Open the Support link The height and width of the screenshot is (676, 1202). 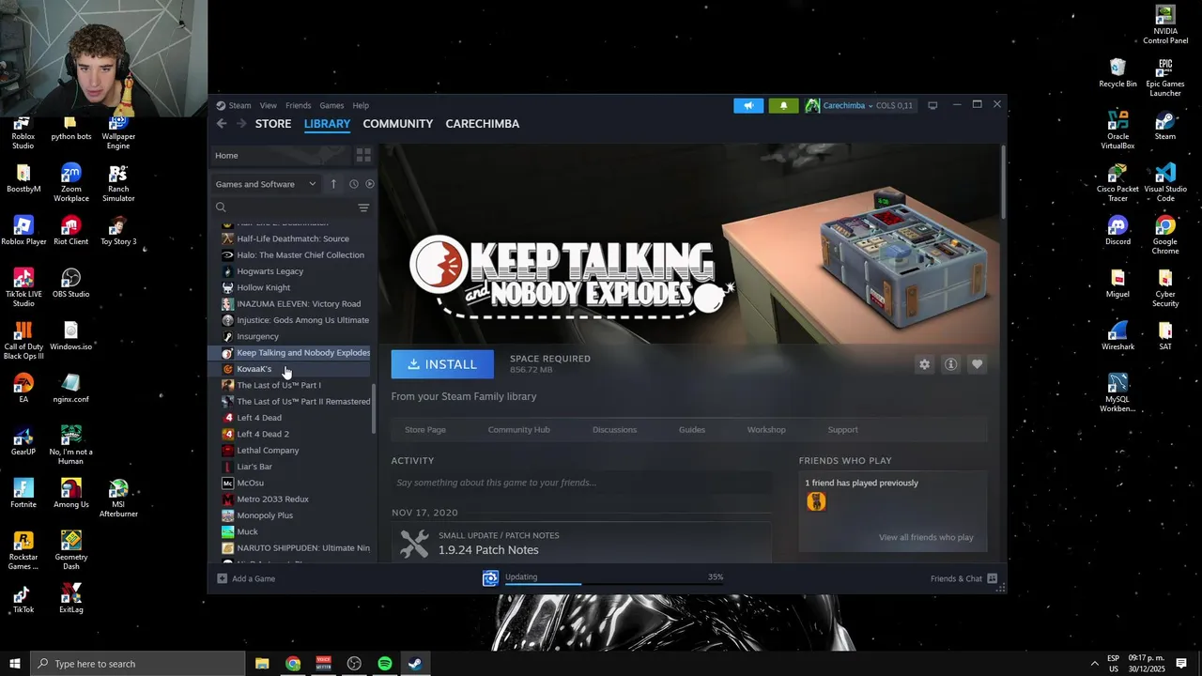coord(842,429)
